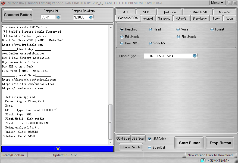
Task: Open the Samsung tab
Action: (164, 19)
